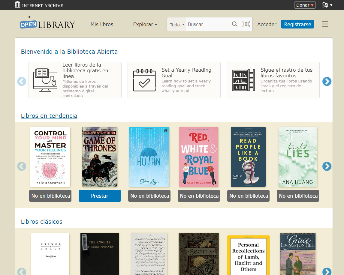
Task: Click the Set a Yearly Reading Goal title
Action: (x=186, y=73)
